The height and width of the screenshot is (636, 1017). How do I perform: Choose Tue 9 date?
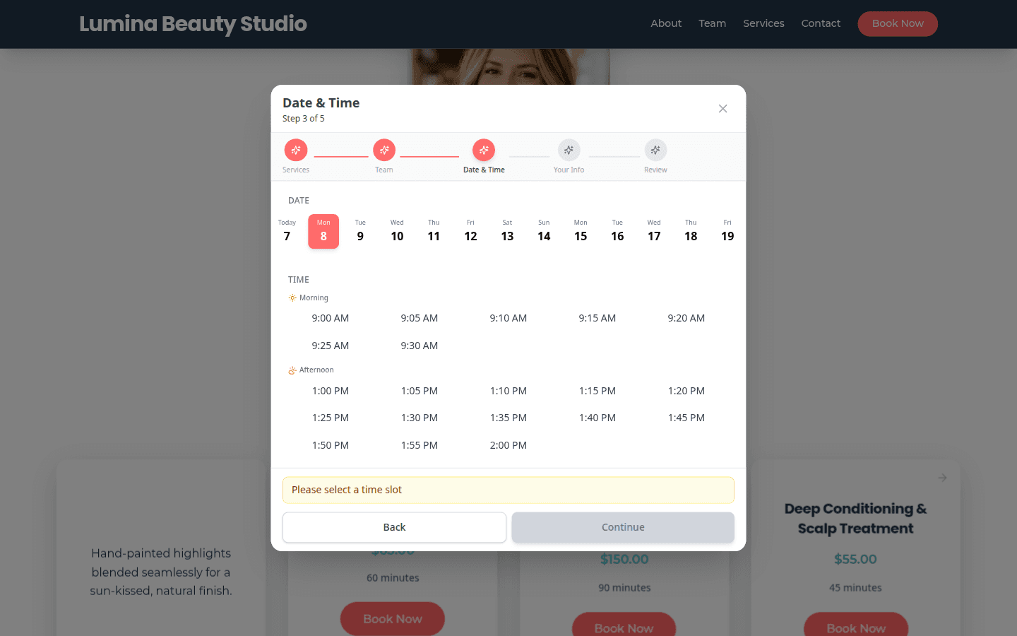(x=360, y=231)
